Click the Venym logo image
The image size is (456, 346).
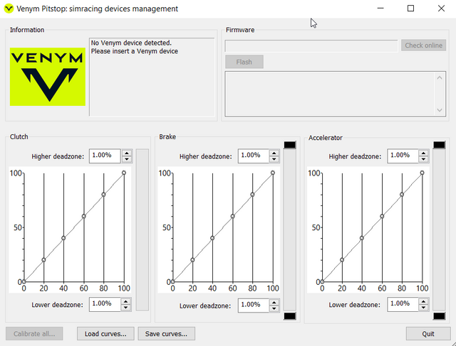point(48,77)
